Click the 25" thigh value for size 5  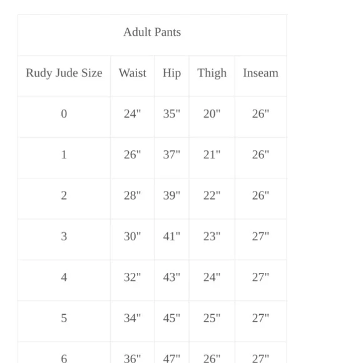click(212, 318)
